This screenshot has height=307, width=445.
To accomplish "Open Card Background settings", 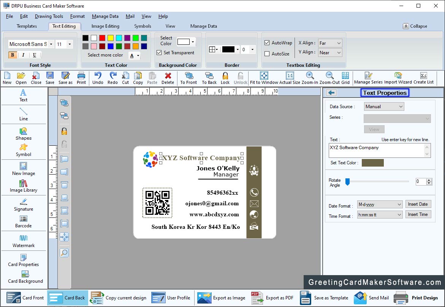I will (25, 277).
